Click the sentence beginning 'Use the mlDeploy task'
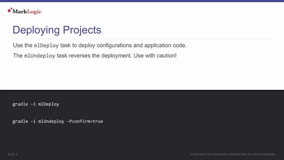Viewport: 284px width, 160px height. (x=99, y=45)
